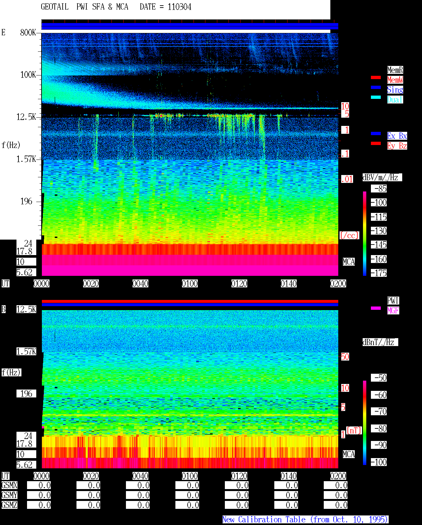Click the "800K" frequency axis label
The image size is (422, 525).
coord(28,32)
